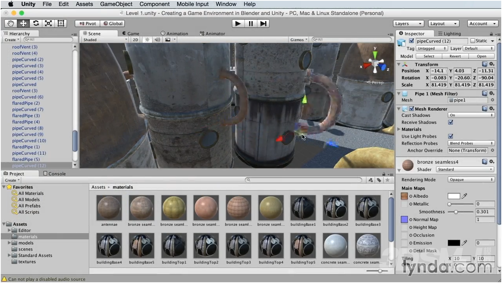Open Mesh Filter gear menu
502x283 pixels.
[491, 93]
